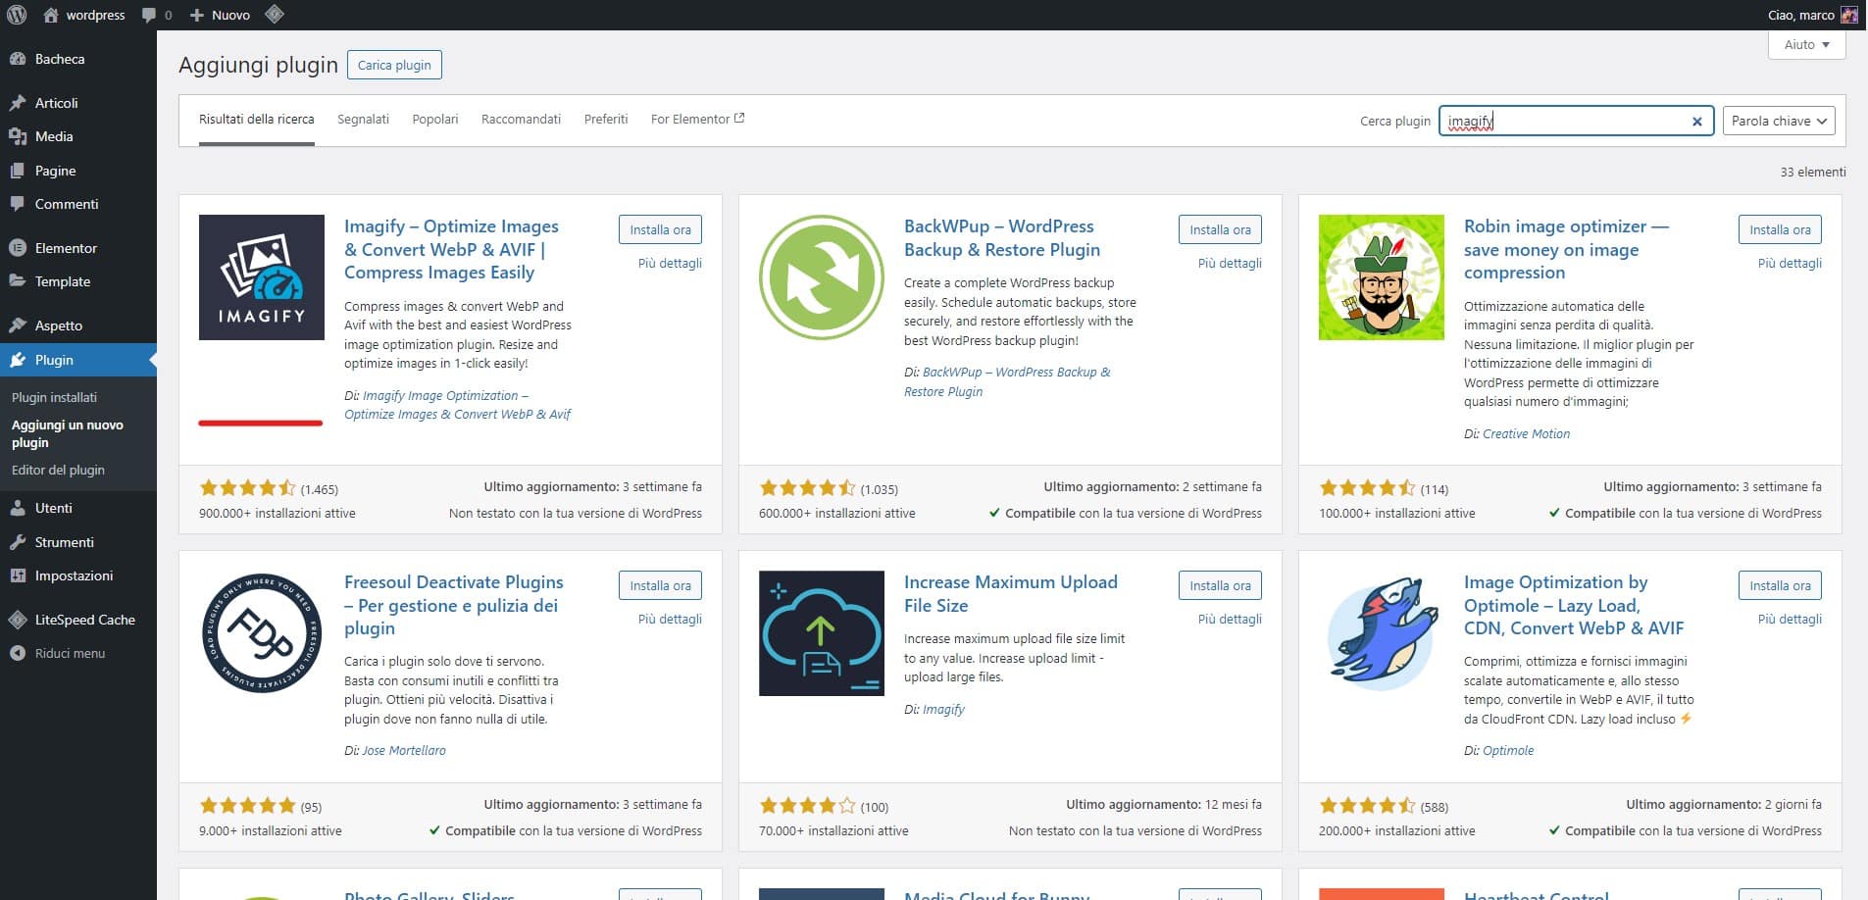Select Plugin in the sidebar
Viewport: 1868px width, 900px height.
pos(78,360)
